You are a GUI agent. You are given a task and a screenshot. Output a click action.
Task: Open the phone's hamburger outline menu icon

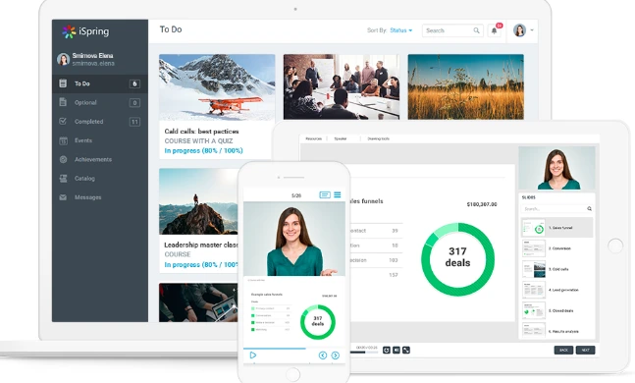338,195
